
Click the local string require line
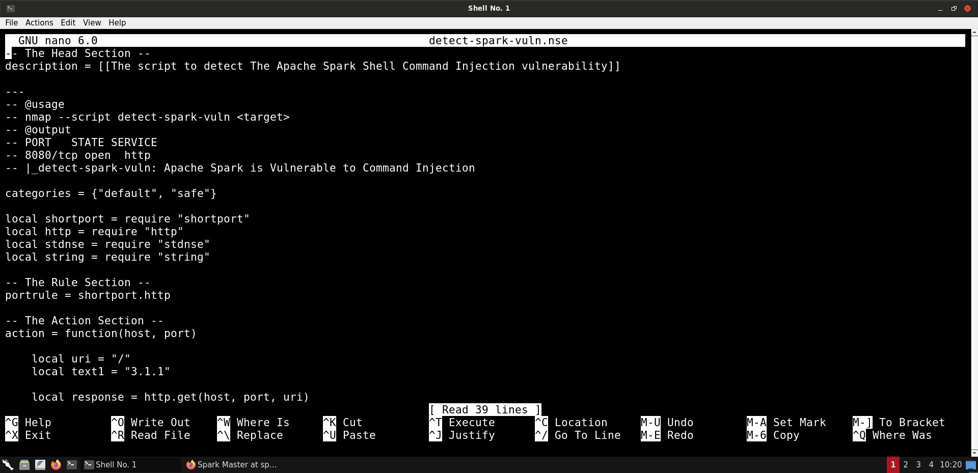pyautogui.click(x=107, y=257)
